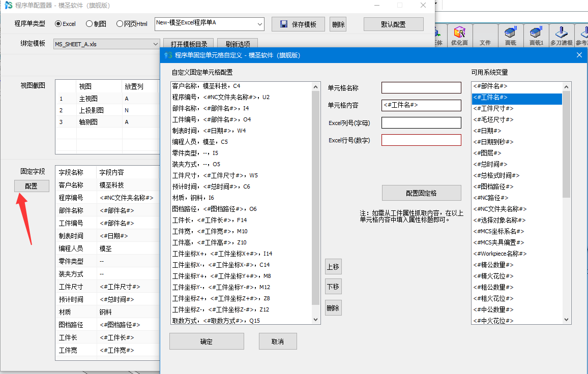588x374 pixels.
Task: Click the Excel列号(字母) input field
Action: click(x=421, y=122)
